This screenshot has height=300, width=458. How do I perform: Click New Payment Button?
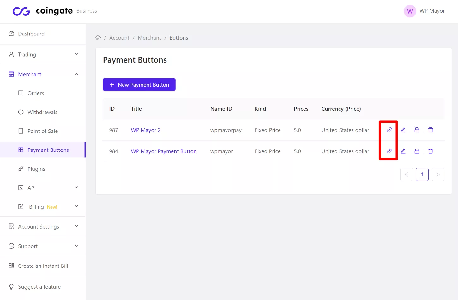(x=139, y=85)
